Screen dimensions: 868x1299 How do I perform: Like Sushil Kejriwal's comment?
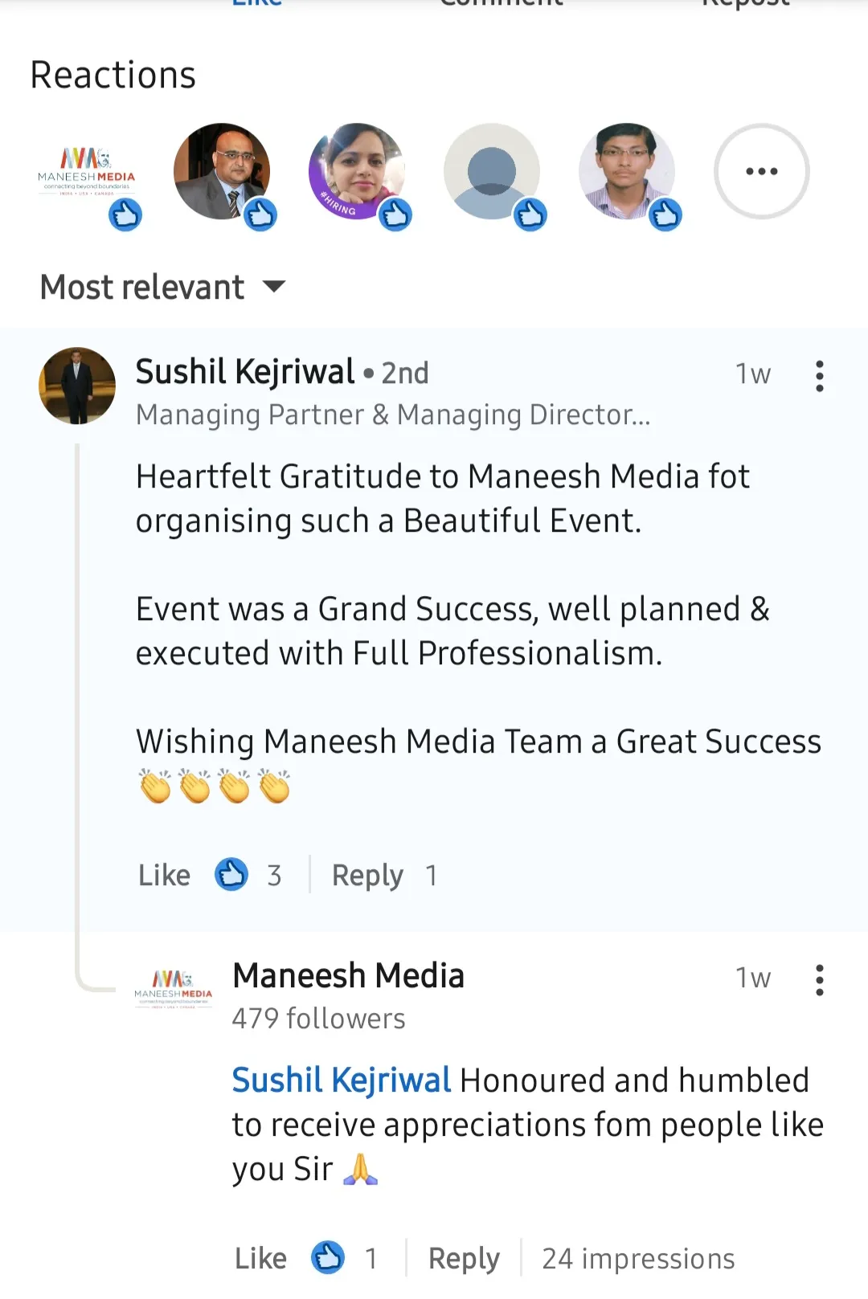(x=165, y=875)
